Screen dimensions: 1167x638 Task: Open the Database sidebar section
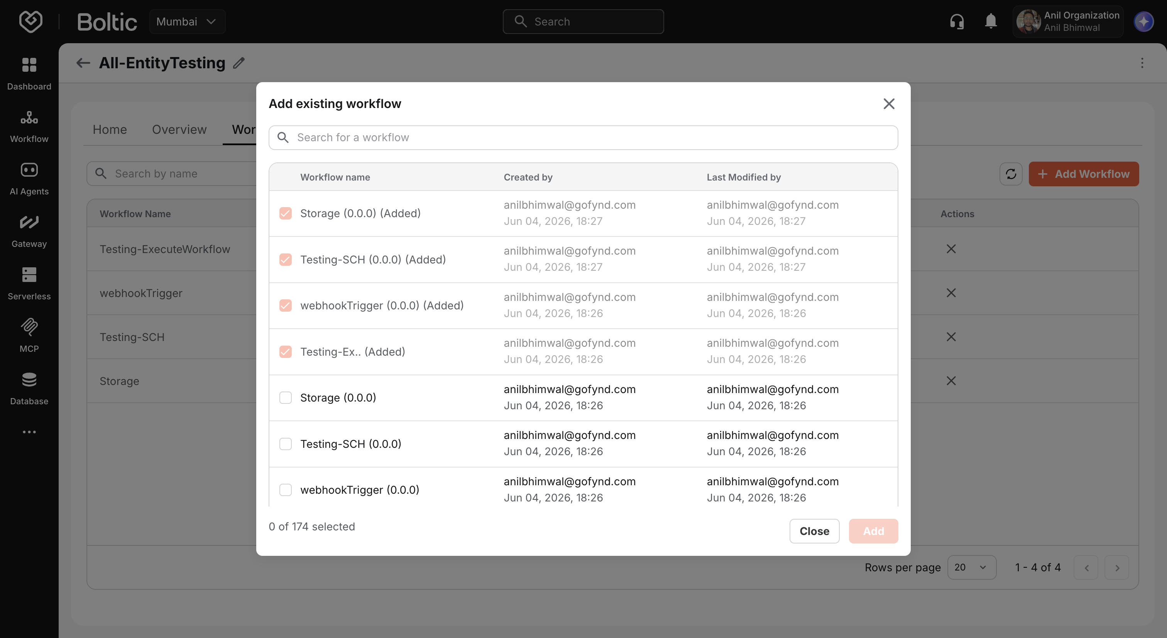point(29,388)
